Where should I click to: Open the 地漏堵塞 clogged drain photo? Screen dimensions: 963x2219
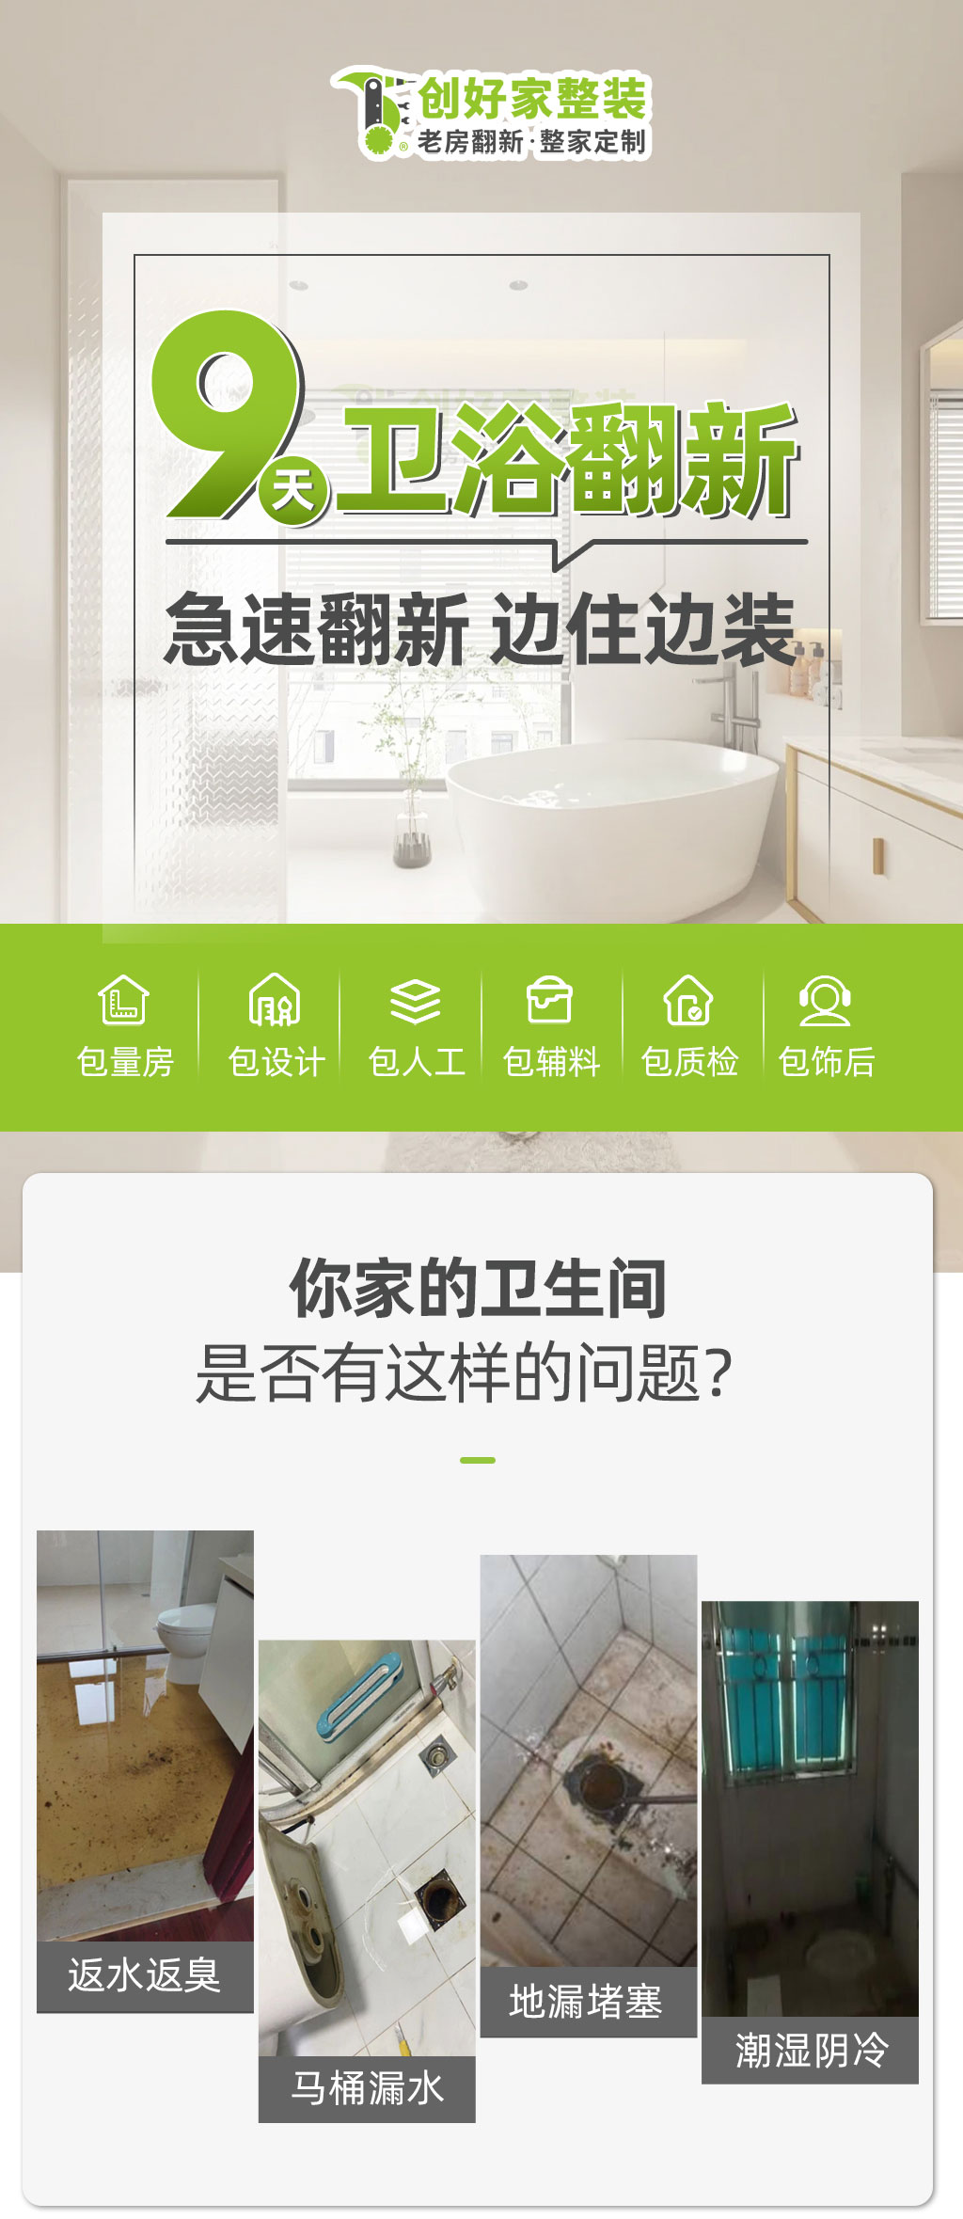[589, 1760]
